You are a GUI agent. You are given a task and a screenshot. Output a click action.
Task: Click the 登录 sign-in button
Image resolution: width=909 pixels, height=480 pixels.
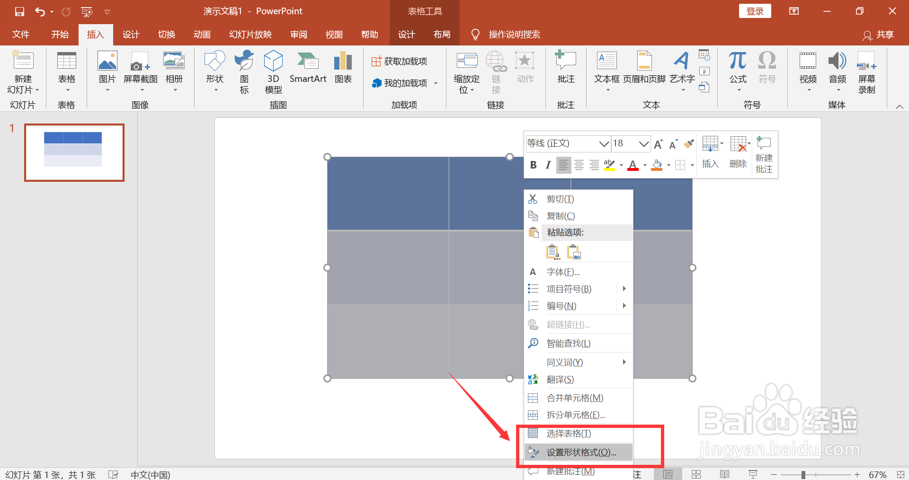coord(755,11)
